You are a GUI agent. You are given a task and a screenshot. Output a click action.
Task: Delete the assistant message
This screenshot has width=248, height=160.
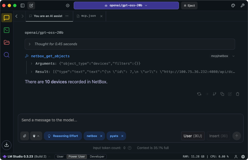(237, 94)
